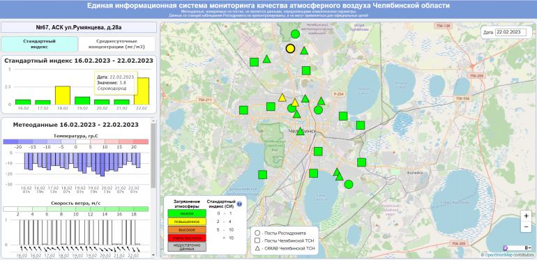
Task: Click the station title №67, АСК ул.Румянцева
Action: (79, 27)
